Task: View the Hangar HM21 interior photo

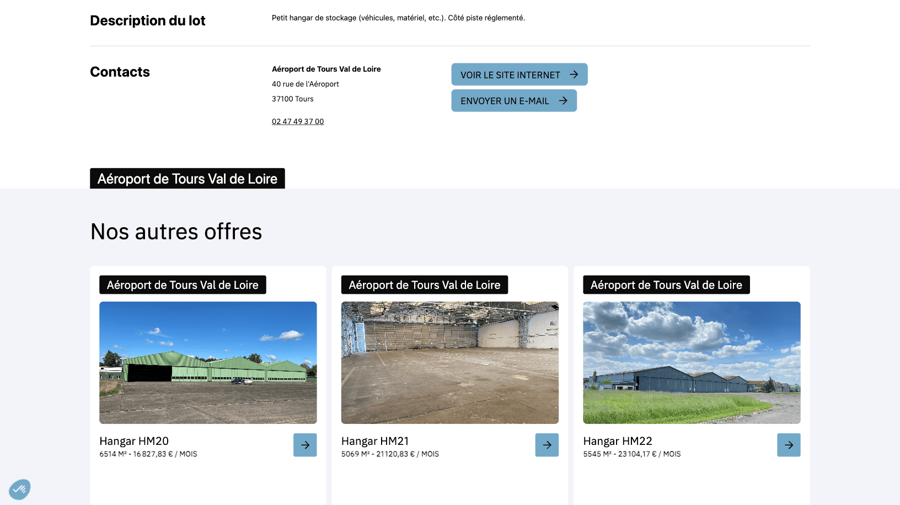Action: point(449,362)
